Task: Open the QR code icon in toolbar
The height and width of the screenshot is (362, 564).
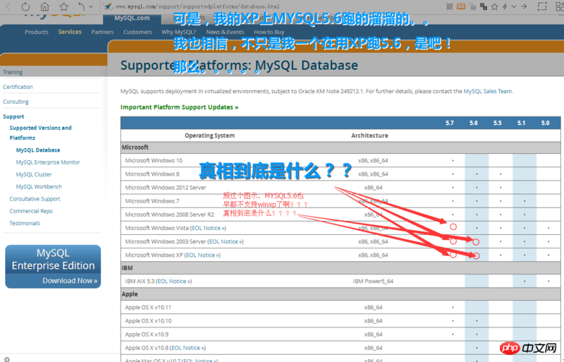Action: pos(450,6)
